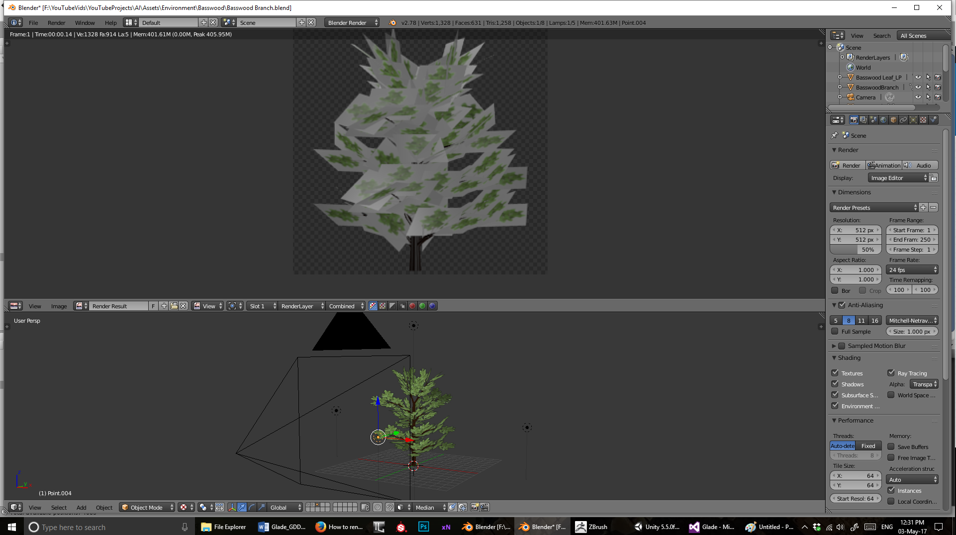Open the Texture properties checker icon
This screenshot has height=535, width=956.
923,120
